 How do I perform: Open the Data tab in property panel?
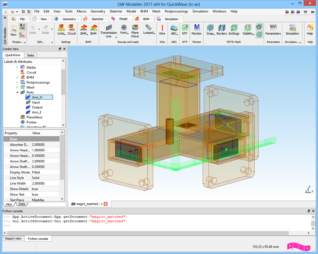coord(22,204)
